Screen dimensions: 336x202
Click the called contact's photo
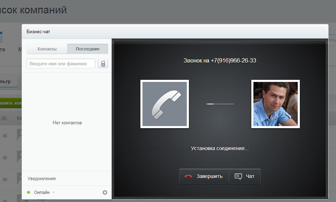(x=275, y=104)
